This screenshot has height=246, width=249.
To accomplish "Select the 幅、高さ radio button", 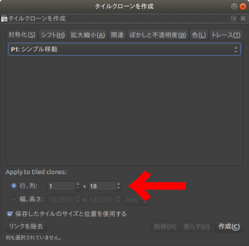I will coord(14,199).
